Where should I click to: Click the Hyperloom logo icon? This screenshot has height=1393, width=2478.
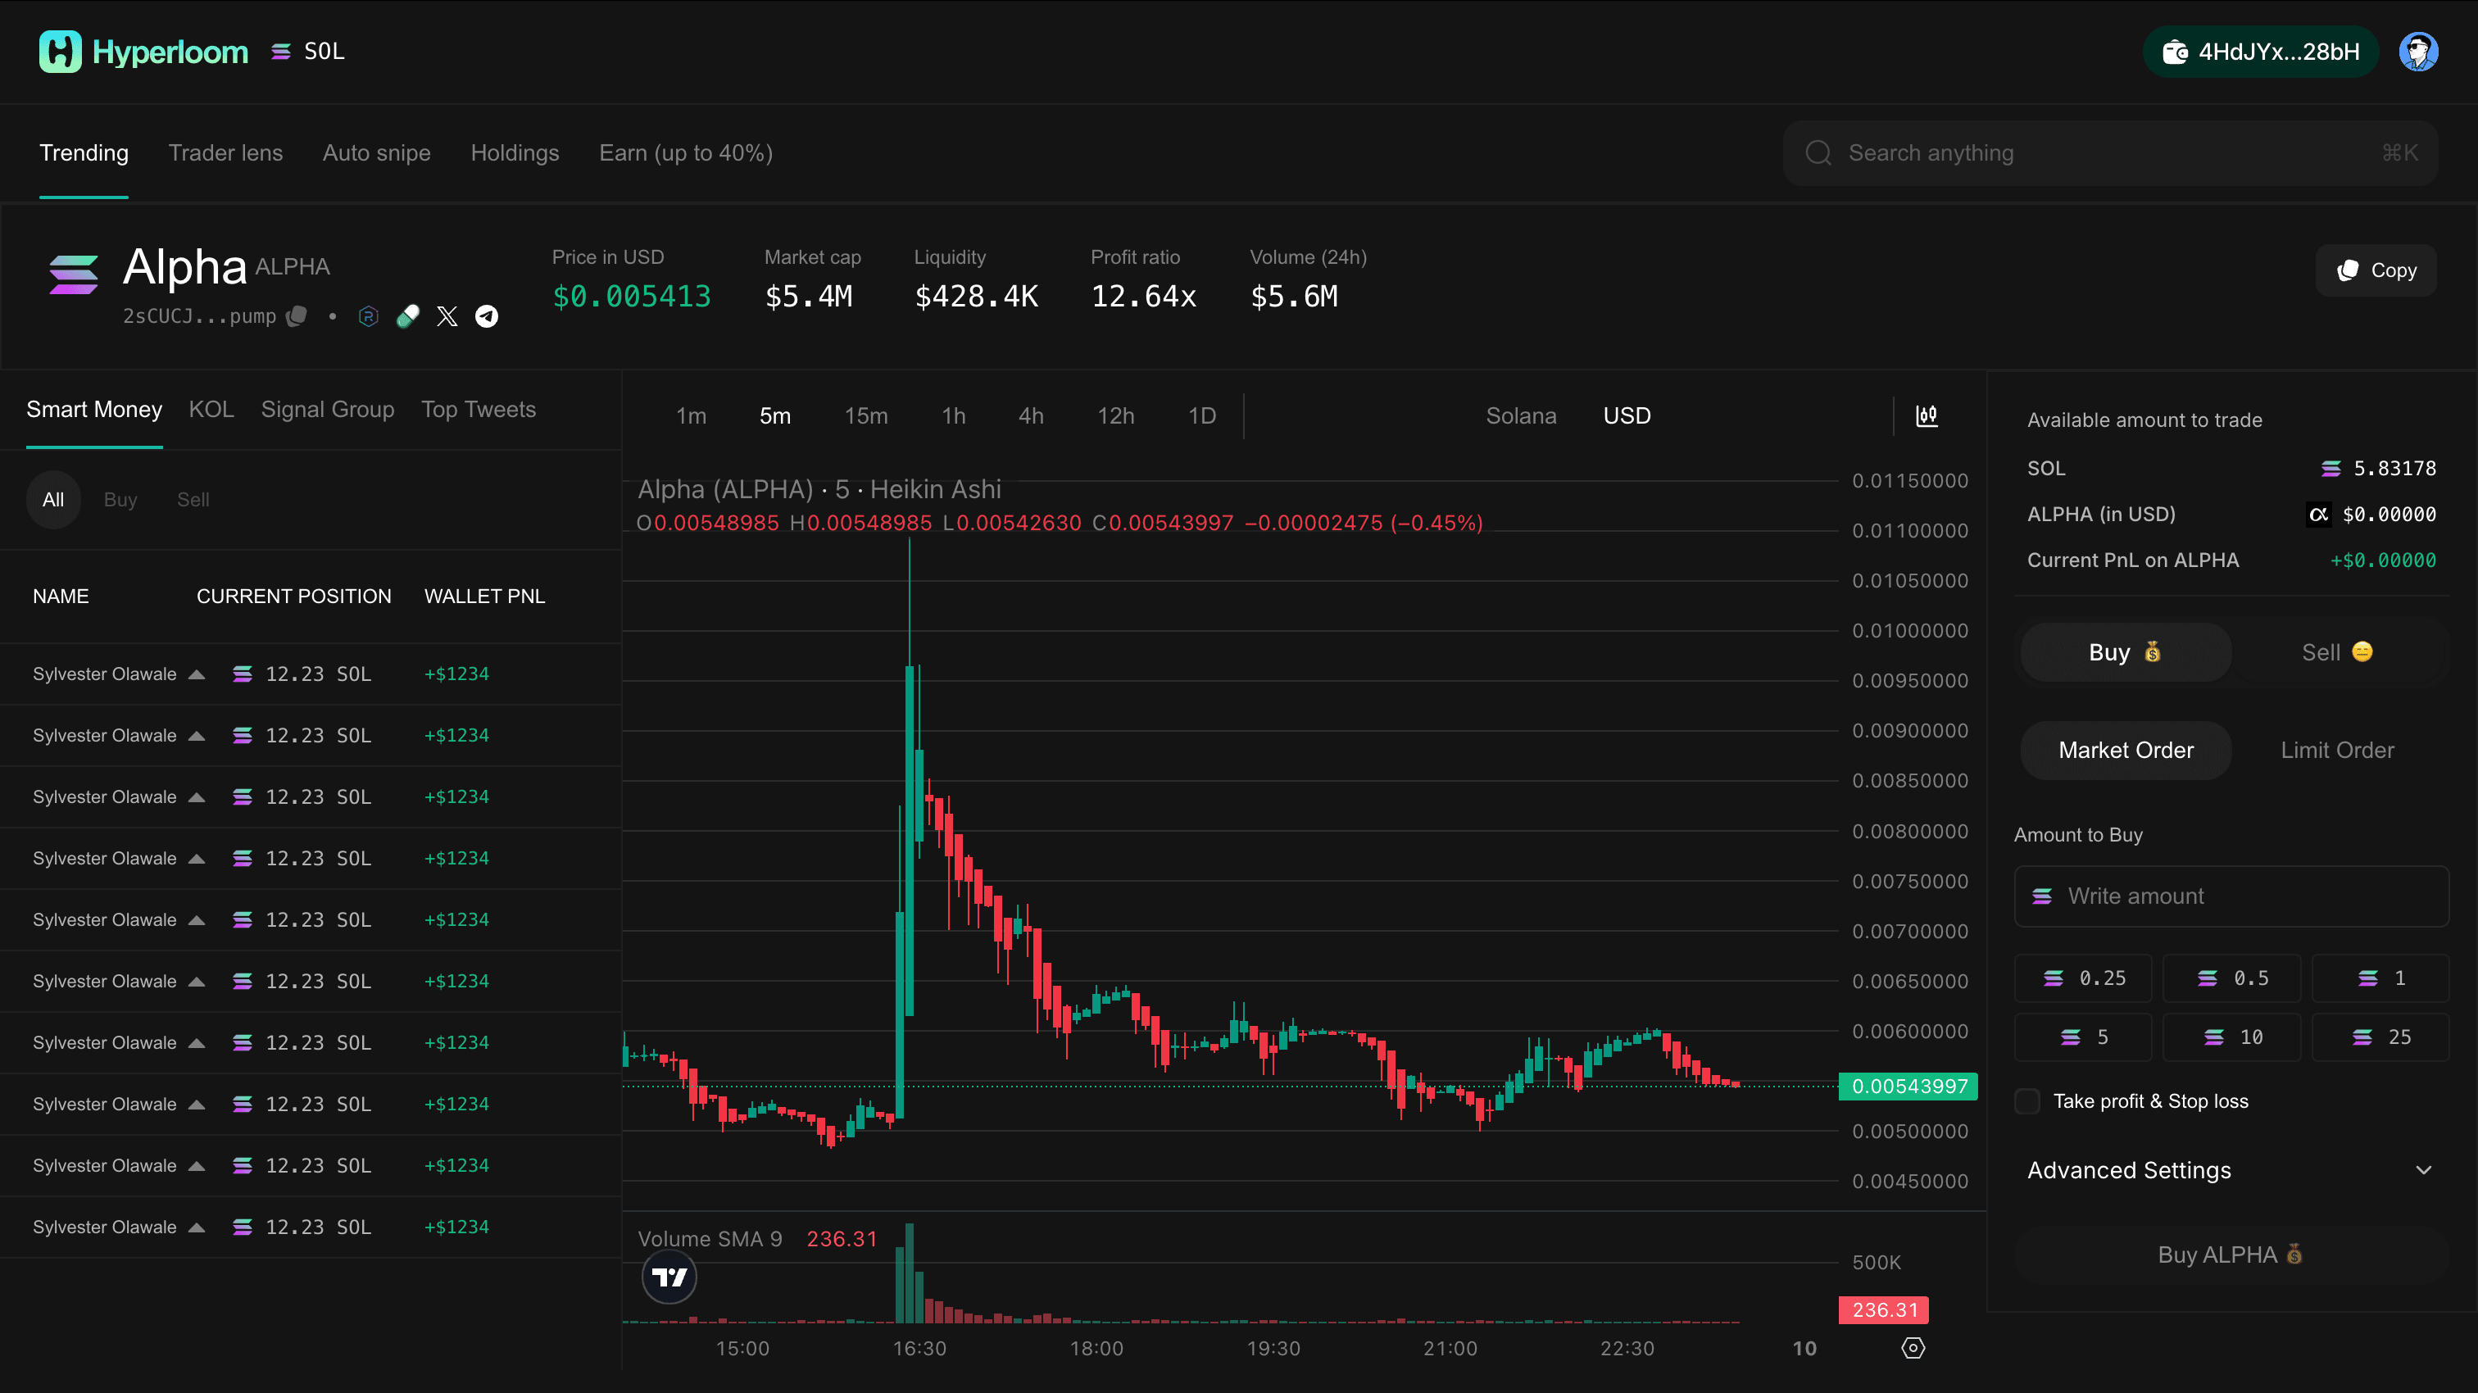click(x=60, y=52)
